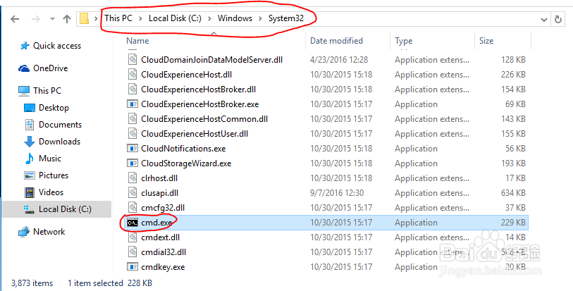Viewport: 573px width, 291px height.
Task: Click the This PC monitor icon
Action: click(24, 91)
